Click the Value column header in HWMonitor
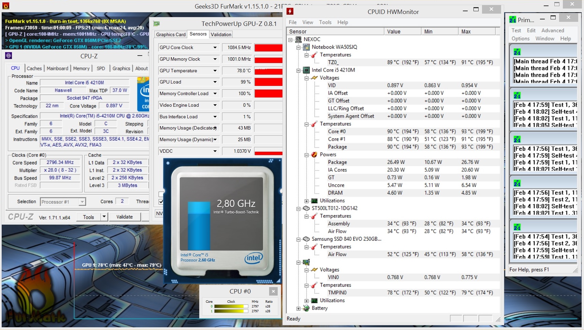The height and width of the screenshot is (330, 584). (x=403, y=31)
